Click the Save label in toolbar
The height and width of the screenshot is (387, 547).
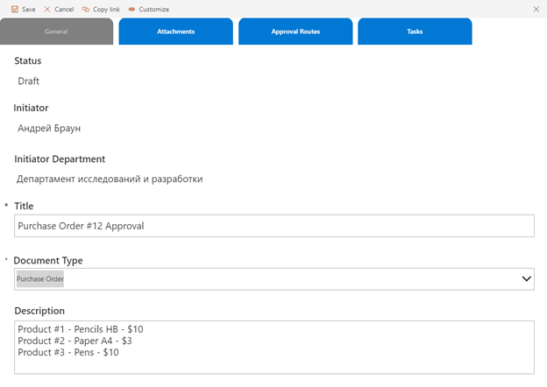(29, 10)
